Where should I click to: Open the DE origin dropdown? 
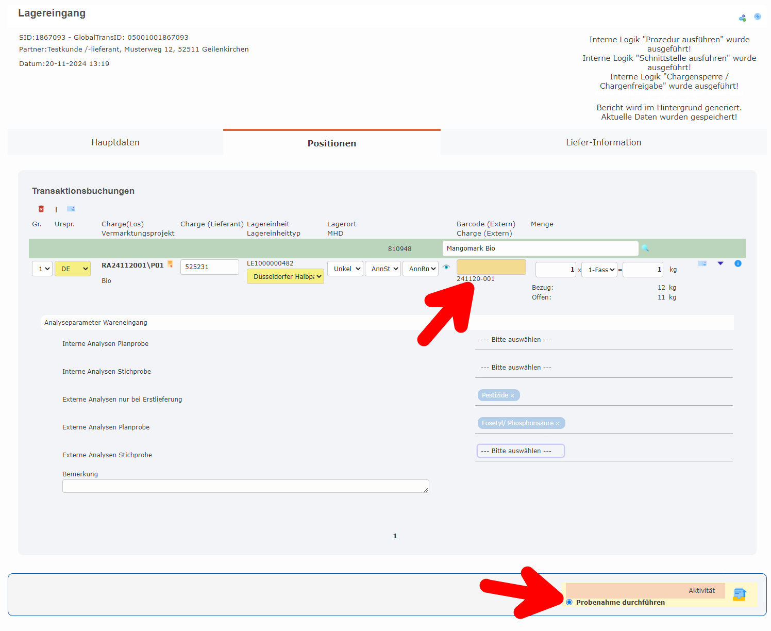click(x=72, y=269)
